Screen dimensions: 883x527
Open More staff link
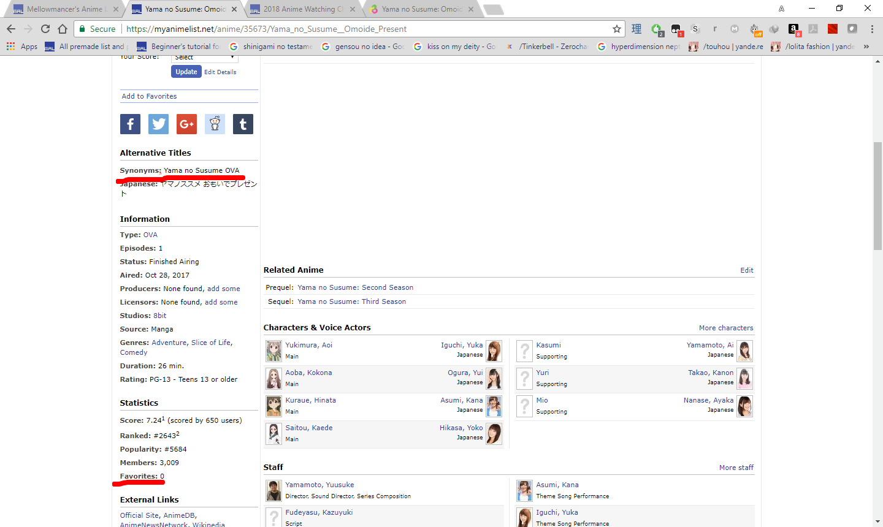(x=736, y=468)
